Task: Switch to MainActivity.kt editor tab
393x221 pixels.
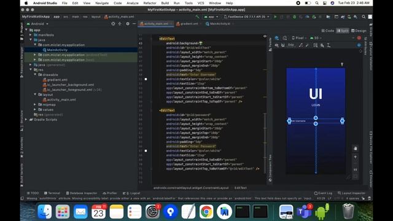Action: pyautogui.click(x=220, y=23)
